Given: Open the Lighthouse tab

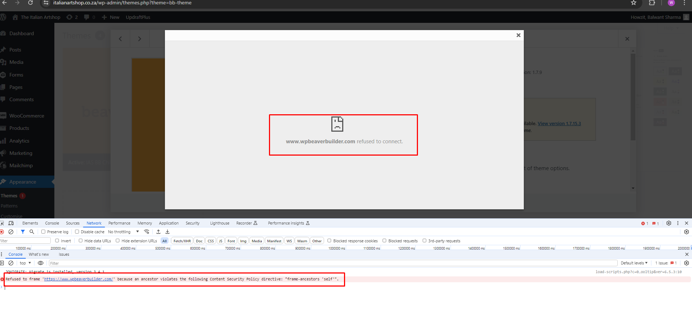Looking at the screenshot, I should (220, 223).
